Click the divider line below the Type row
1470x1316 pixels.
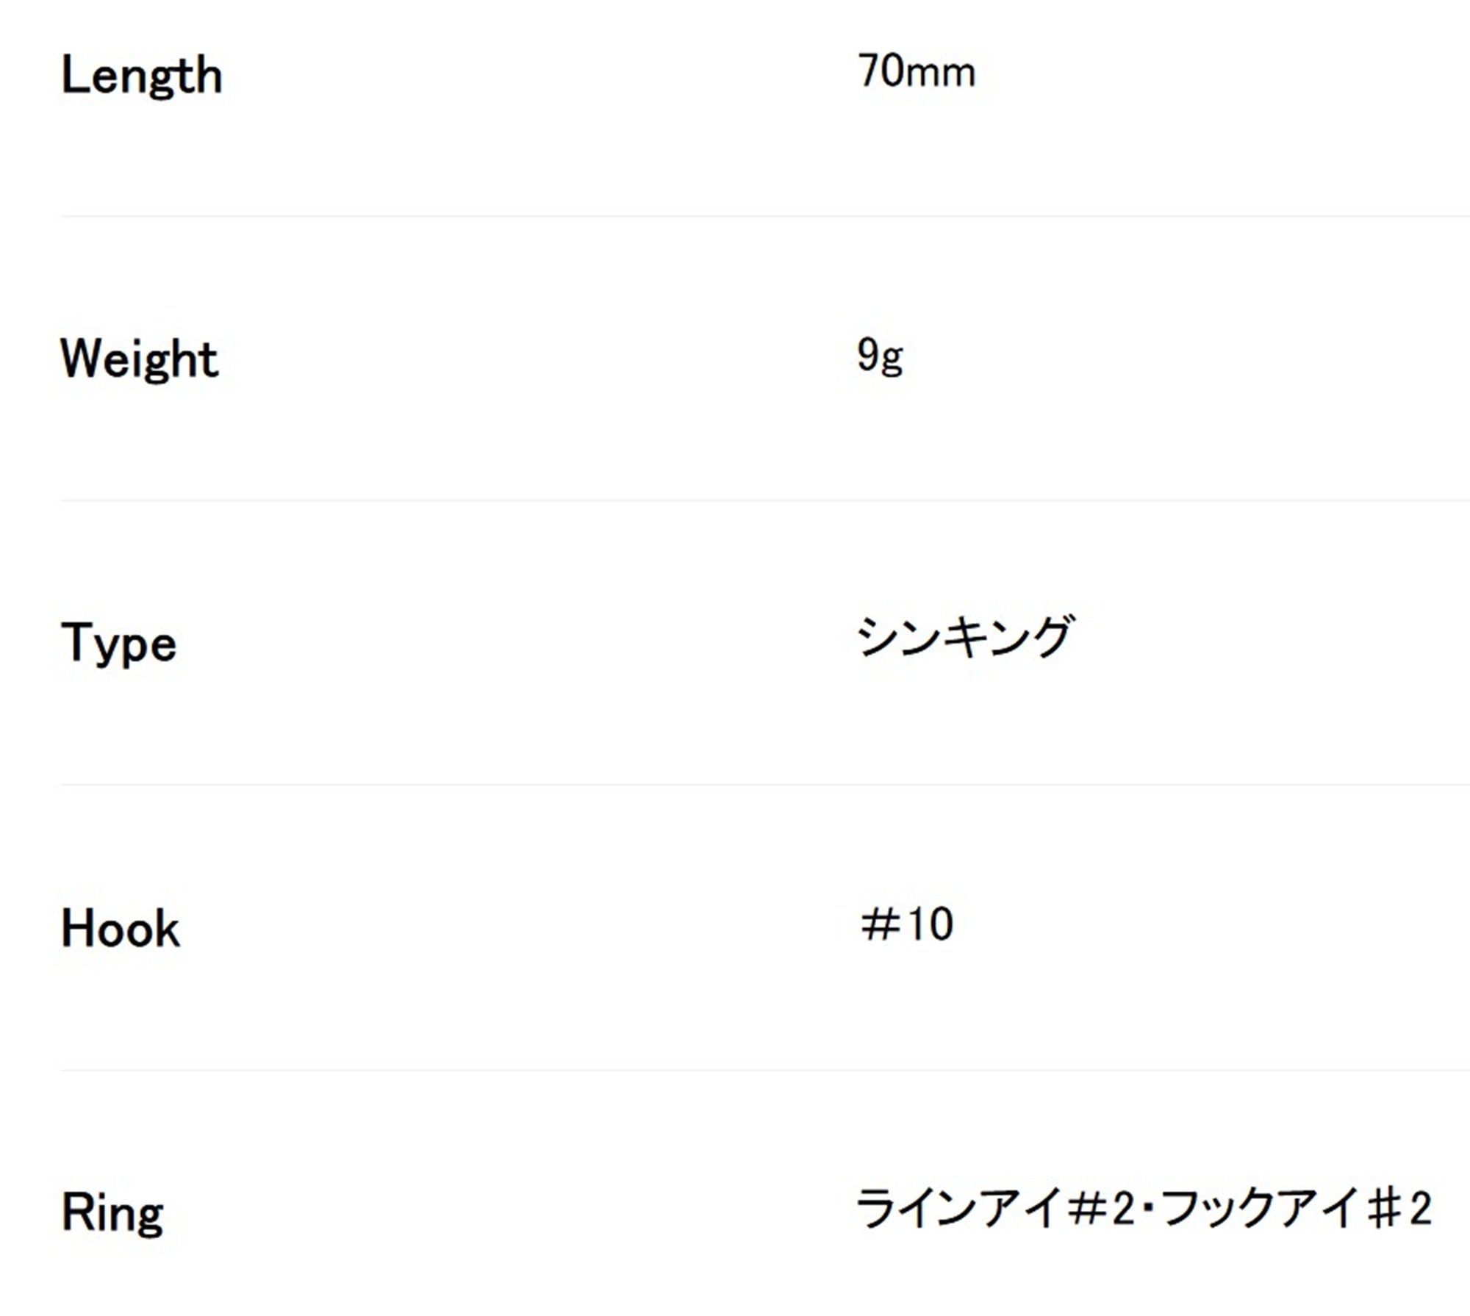pyautogui.click(x=765, y=785)
